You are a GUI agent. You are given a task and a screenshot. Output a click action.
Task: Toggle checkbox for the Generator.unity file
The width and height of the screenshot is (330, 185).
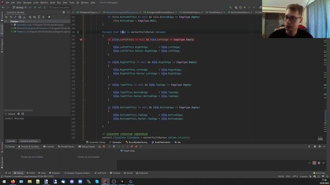(12, 25)
